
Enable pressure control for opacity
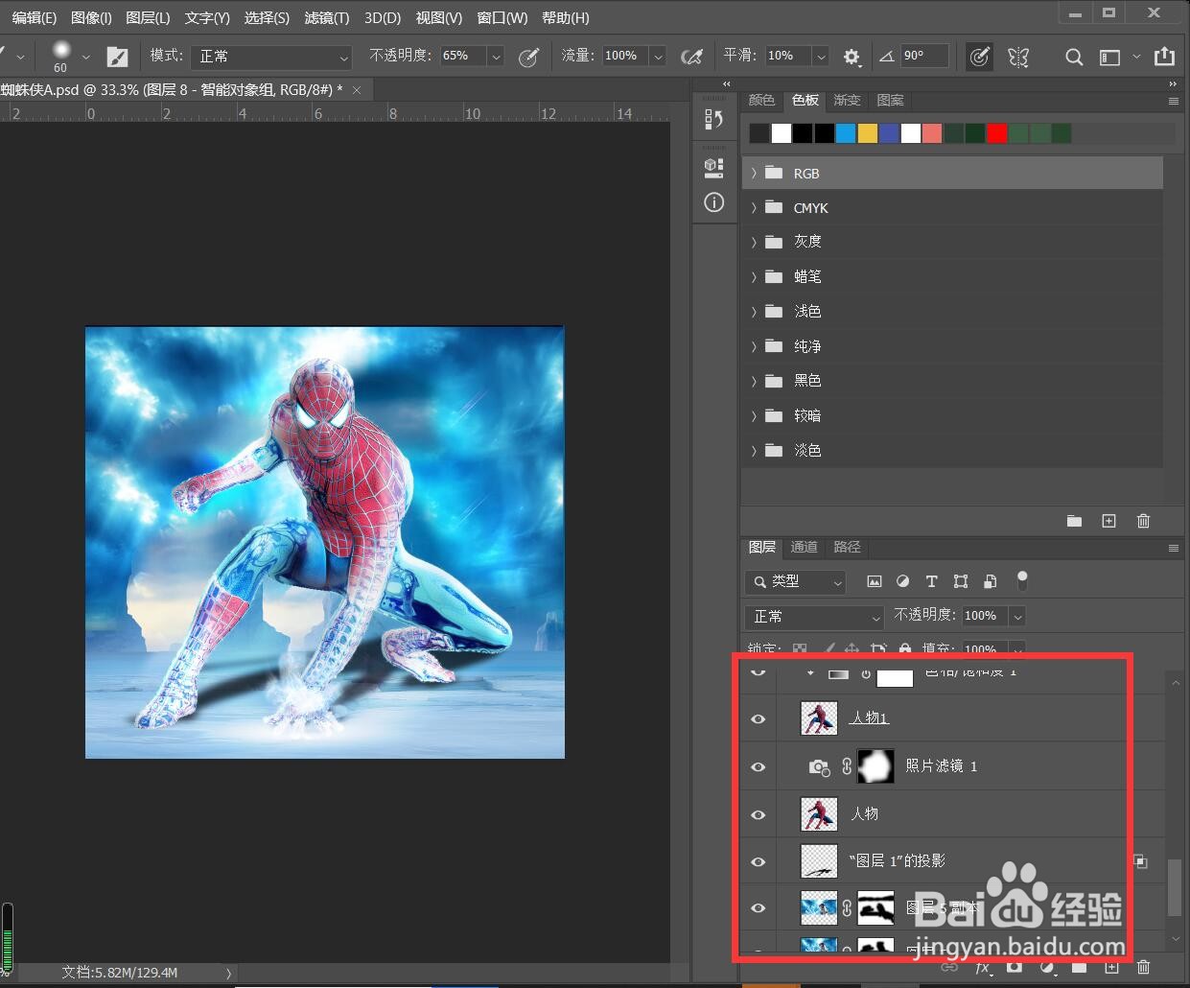528,57
